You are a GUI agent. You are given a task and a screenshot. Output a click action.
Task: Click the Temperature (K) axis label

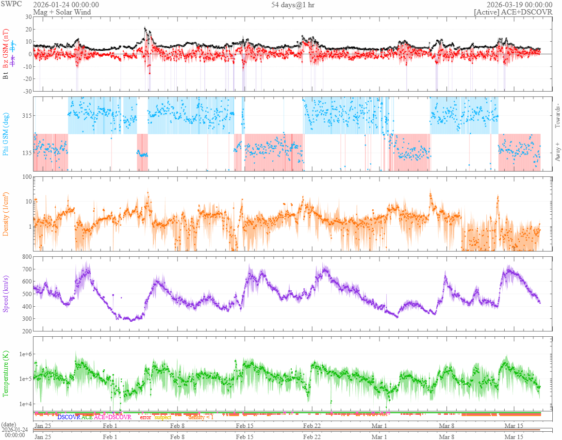pyautogui.click(x=5, y=374)
